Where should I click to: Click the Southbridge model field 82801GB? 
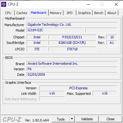(72, 43)
